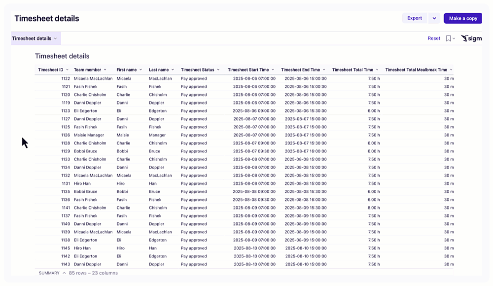Click the Timesheet details table title
The width and height of the screenshot is (493, 286).
(x=62, y=56)
